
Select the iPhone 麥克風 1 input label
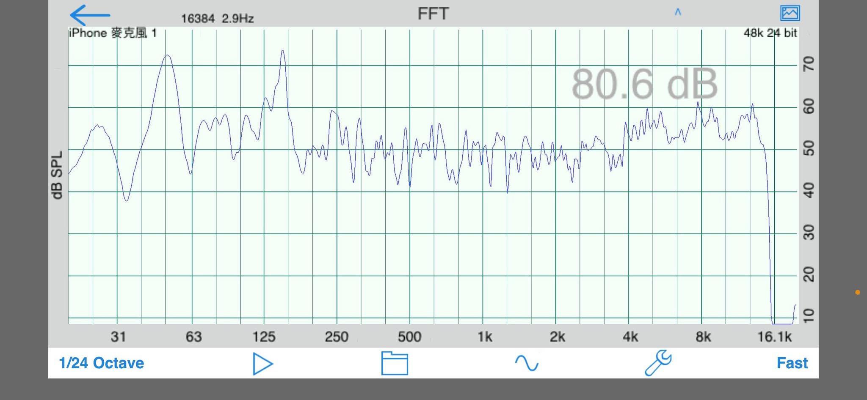113,33
